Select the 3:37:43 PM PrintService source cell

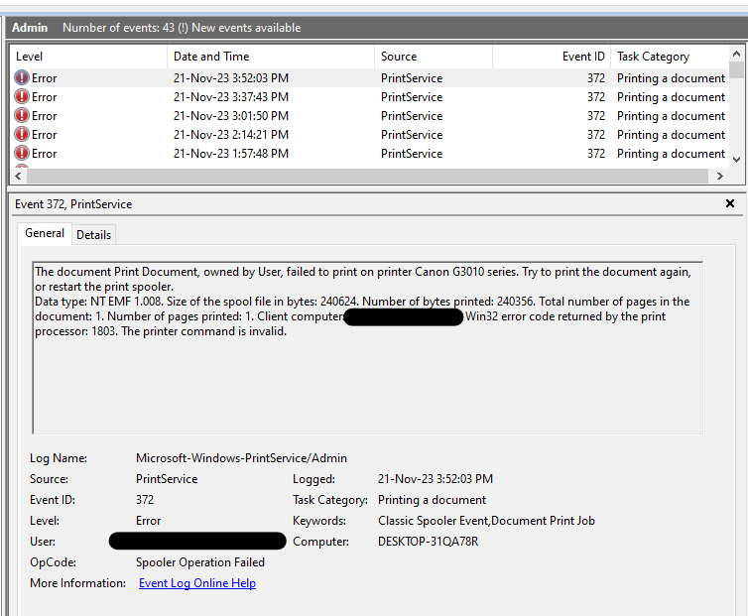[412, 97]
